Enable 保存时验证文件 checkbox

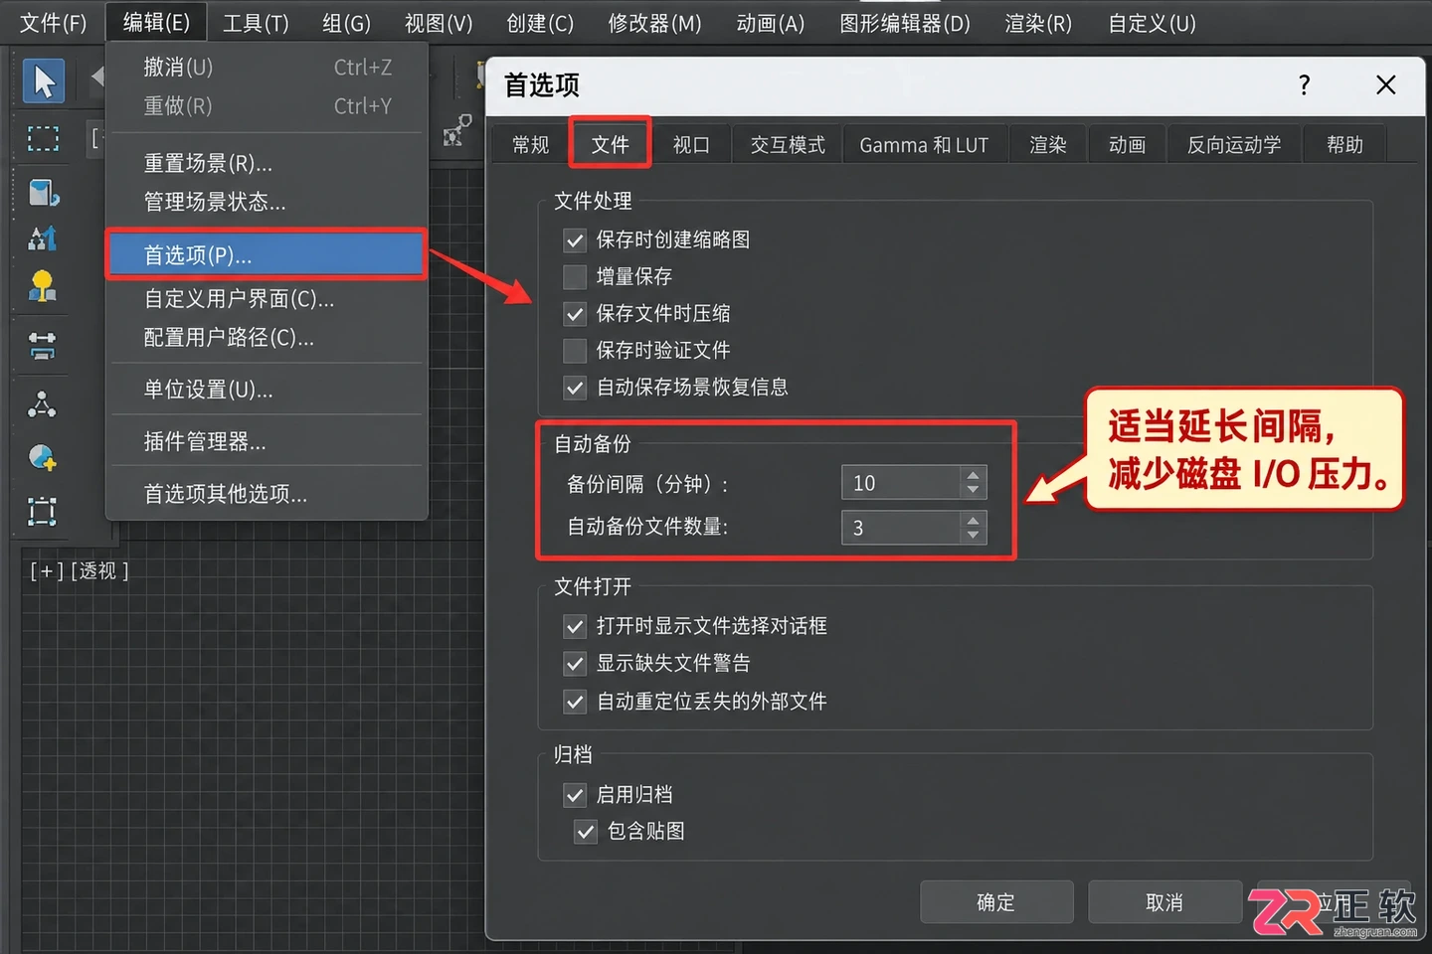(x=575, y=351)
